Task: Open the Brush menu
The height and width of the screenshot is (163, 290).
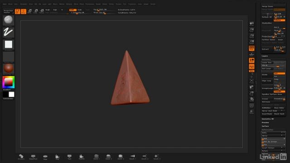Action: 10,4
